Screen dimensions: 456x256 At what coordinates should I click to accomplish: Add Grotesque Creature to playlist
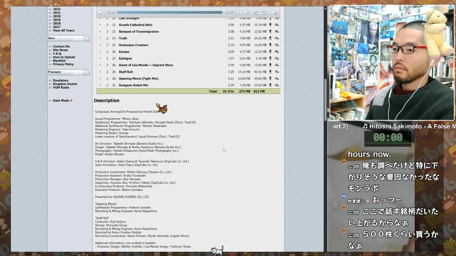pos(277,45)
